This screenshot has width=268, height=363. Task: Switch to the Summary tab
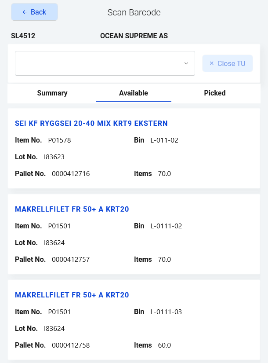[x=52, y=93]
